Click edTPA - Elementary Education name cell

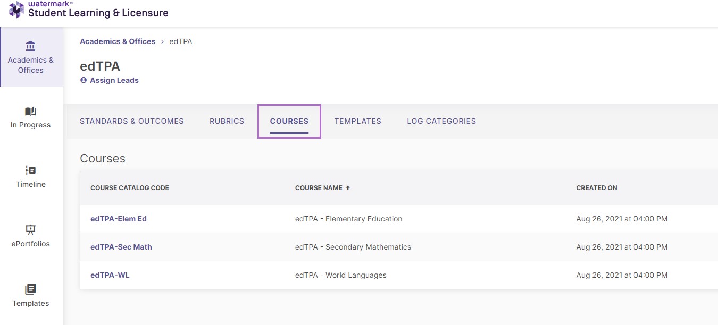coord(349,219)
